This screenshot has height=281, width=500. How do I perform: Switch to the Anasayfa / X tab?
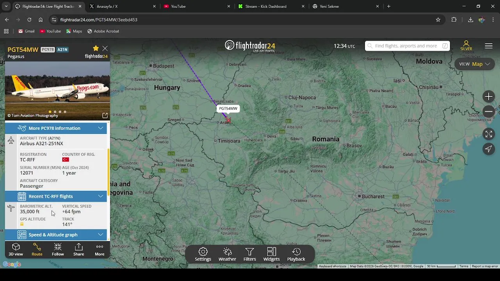pos(123,6)
